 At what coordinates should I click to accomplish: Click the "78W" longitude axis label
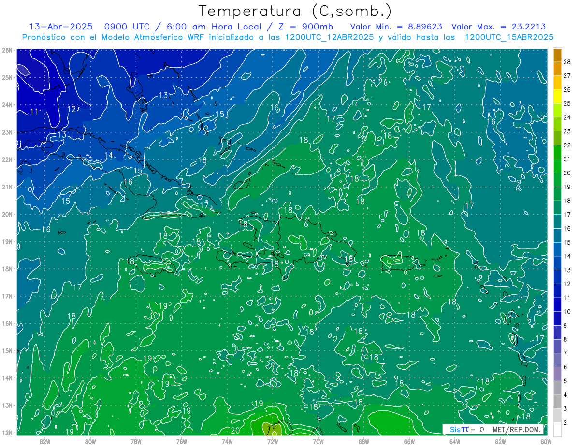(x=136, y=441)
